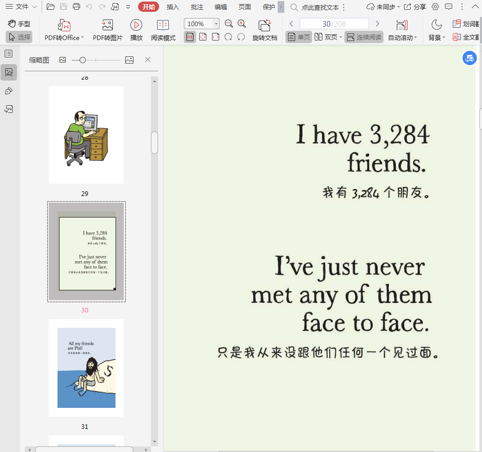Click the PDF转图片 export icon
This screenshot has width=482, height=452.
tap(107, 25)
